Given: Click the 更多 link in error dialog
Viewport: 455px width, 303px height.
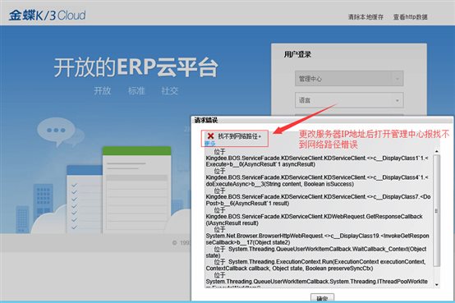Looking at the screenshot, I should click(209, 144).
